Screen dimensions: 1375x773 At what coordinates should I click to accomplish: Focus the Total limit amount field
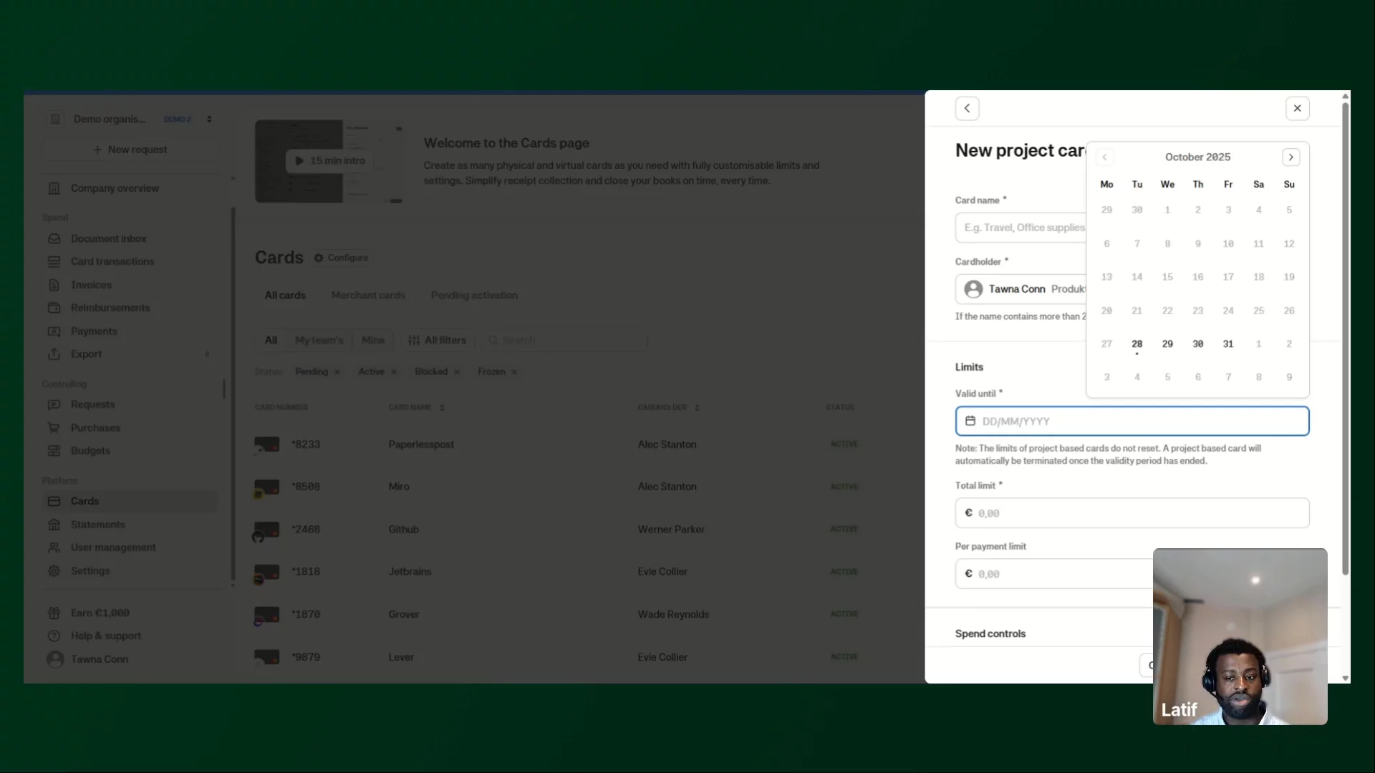[1132, 513]
